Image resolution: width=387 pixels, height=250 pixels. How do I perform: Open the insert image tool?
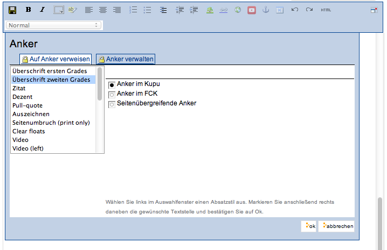tap(210, 10)
